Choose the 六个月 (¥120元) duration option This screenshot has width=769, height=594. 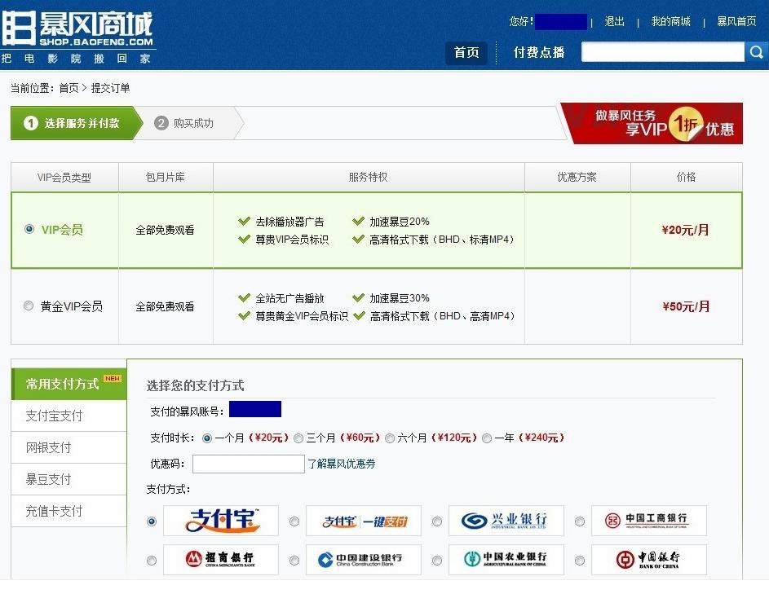390,438
